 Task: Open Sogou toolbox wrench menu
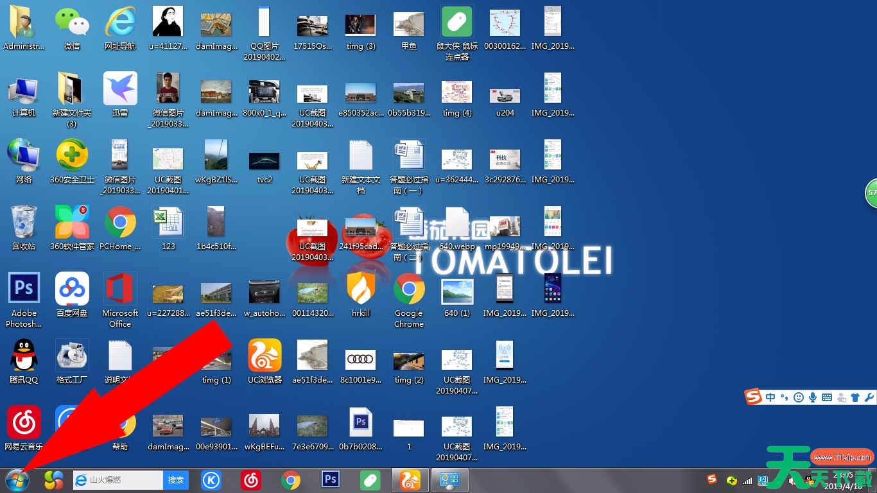click(869, 397)
